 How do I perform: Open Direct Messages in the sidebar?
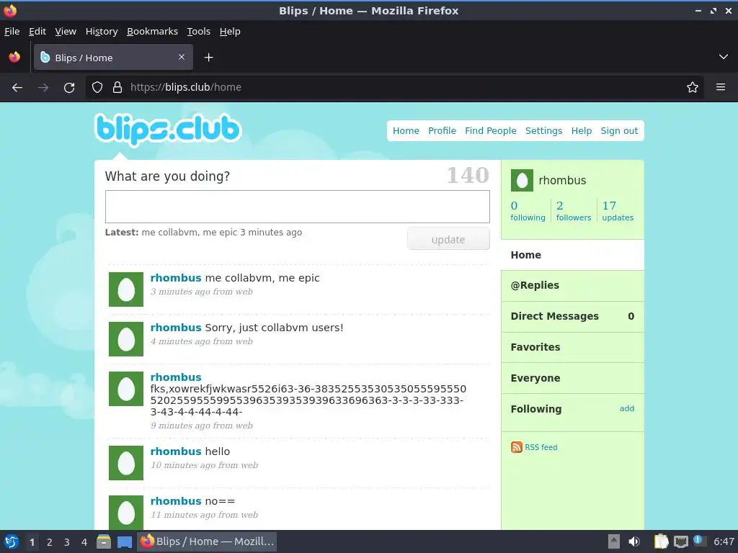tap(572, 317)
